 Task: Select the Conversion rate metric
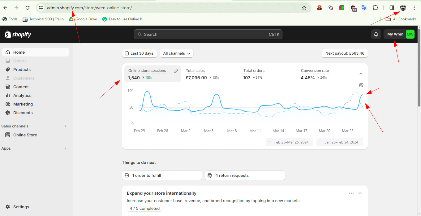coord(325,74)
